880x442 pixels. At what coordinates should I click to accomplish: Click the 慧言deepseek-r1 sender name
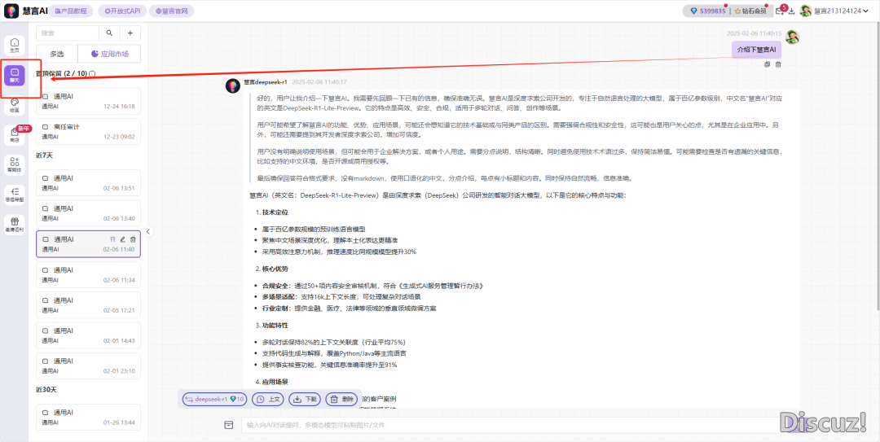click(x=266, y=82)
